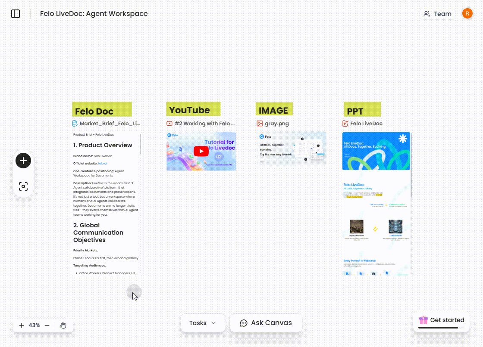The height and width of the screenshot is (347, 483).
Task: Click the zoom in plus icon
Action: point(21,325)
